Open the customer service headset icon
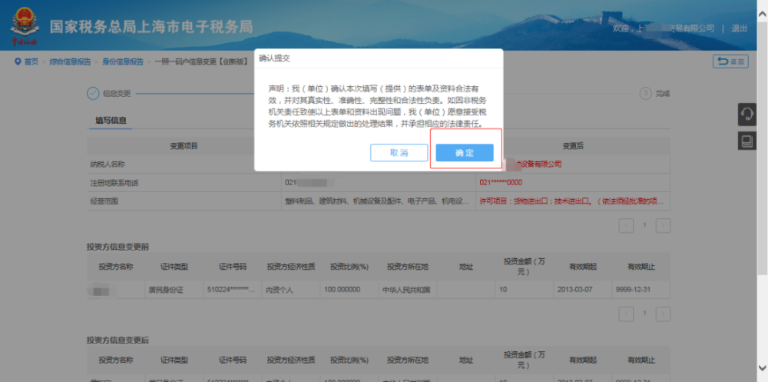Viewport: 768px width, 382px height. [746, 115]
